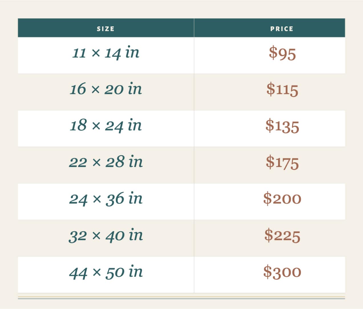Click the $300 price
363x309 pixels.
coord(282,272)
